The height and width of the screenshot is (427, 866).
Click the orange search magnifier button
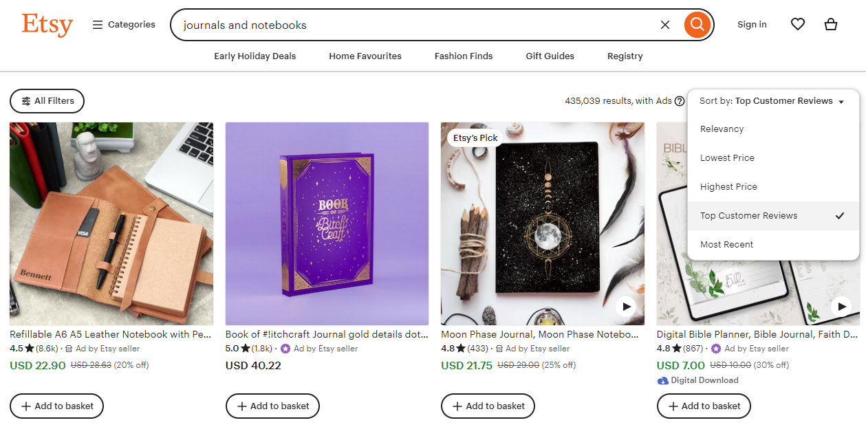[697, 25]
